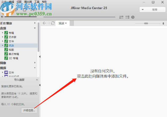Start playback with the Play button
167x117 pixels.
click(x=17, y=10)
